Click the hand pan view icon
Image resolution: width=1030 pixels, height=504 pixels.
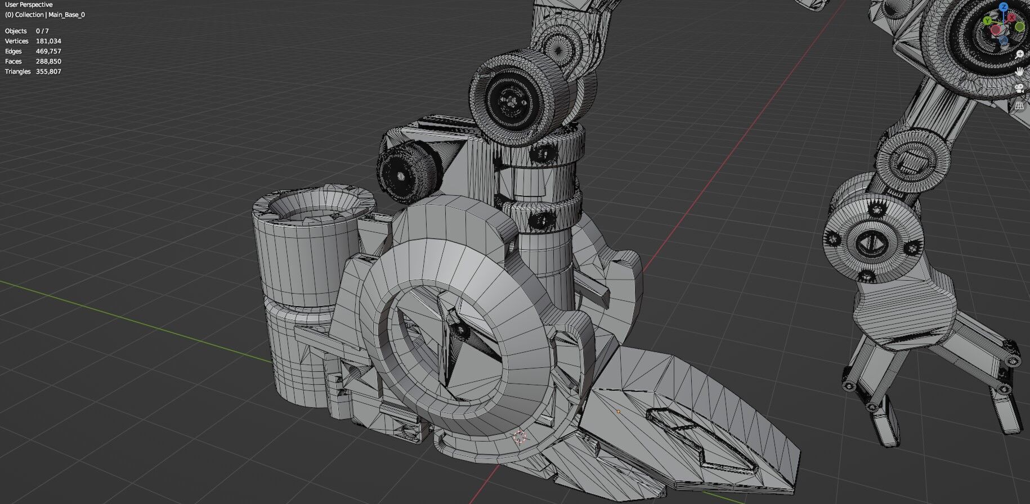[x=1020, y=71]
